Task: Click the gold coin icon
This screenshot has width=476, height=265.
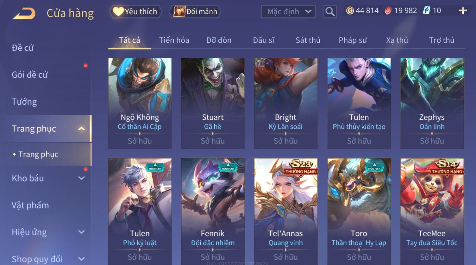Action: (350, 11)
